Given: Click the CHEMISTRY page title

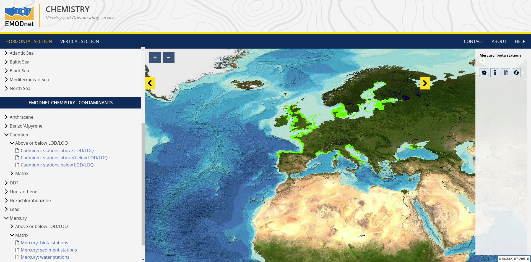Looking at the screenshot, I should (68, 9).
